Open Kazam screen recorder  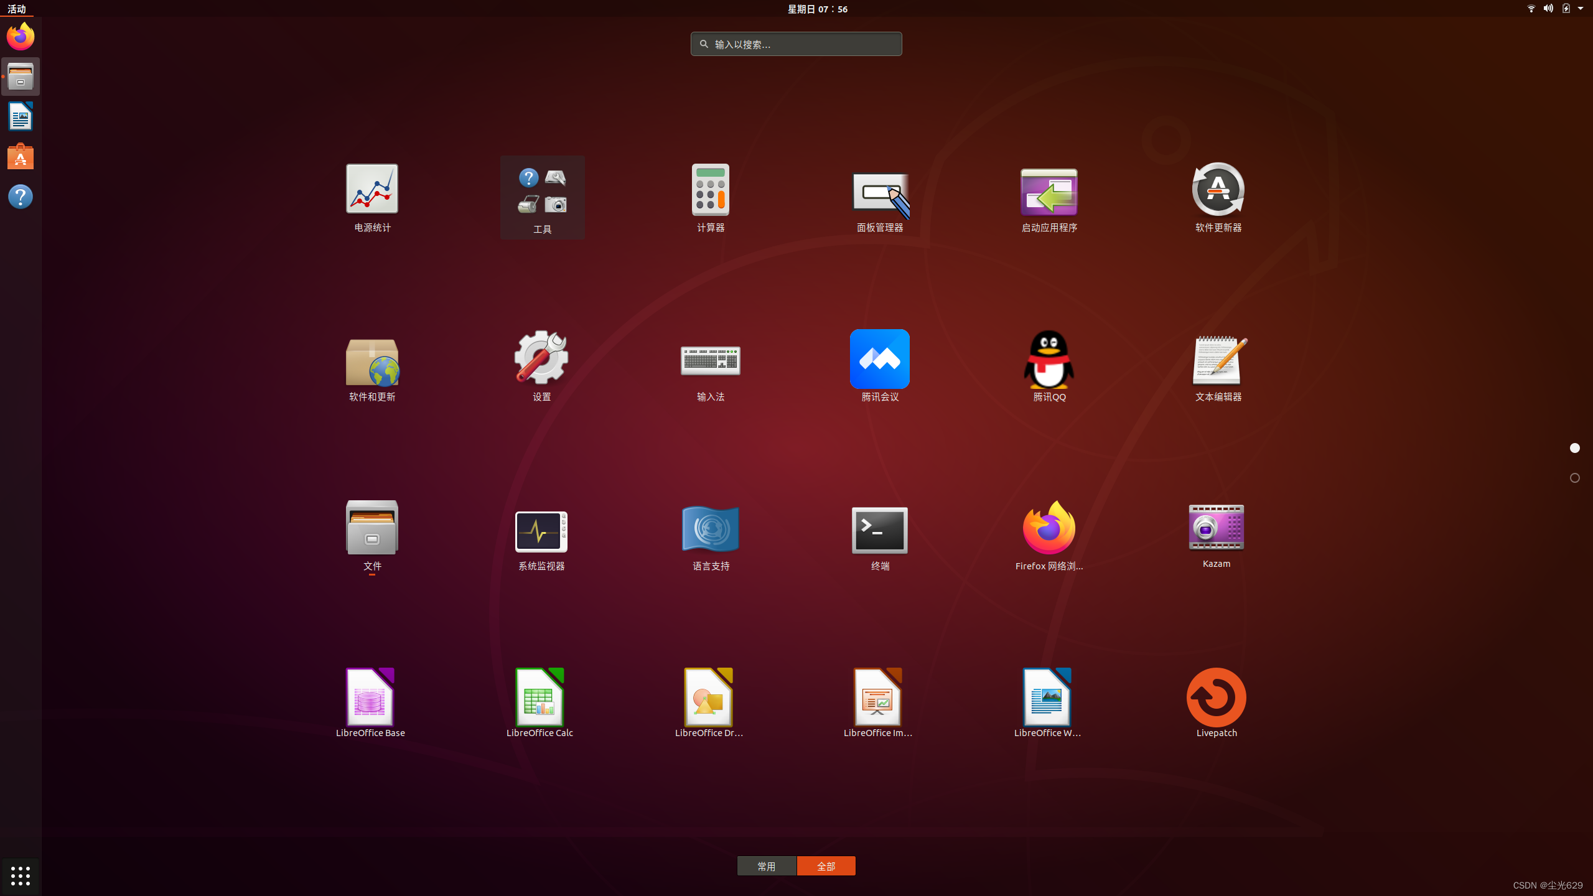(1217, 535)
